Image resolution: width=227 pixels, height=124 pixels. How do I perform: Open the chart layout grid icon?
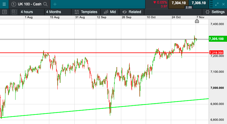pos(14,12)
